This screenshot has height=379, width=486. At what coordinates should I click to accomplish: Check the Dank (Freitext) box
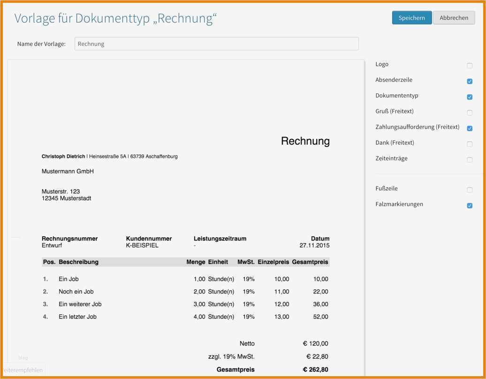[x=470, y=144]
